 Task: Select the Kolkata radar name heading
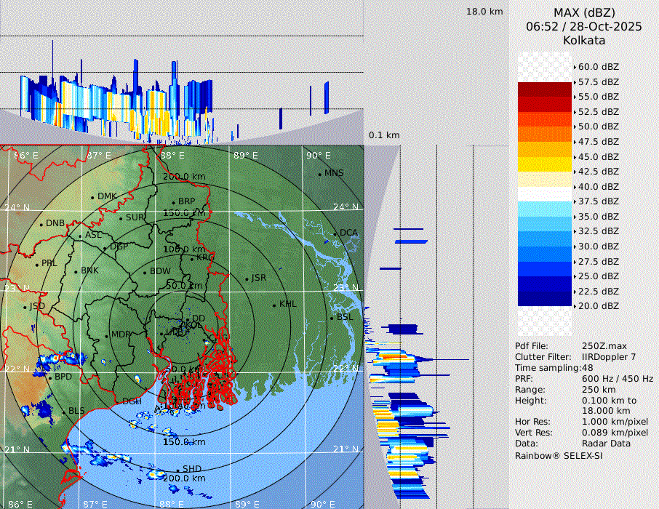[x=584, y=41]
